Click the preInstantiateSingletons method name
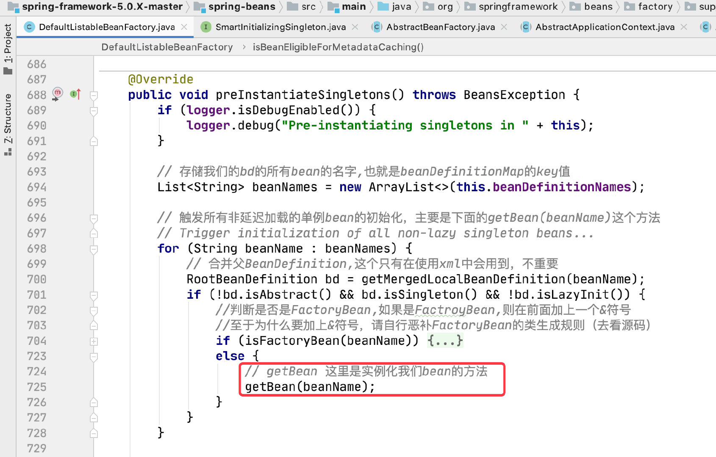 pyautogui.click(x=302, y=95)
